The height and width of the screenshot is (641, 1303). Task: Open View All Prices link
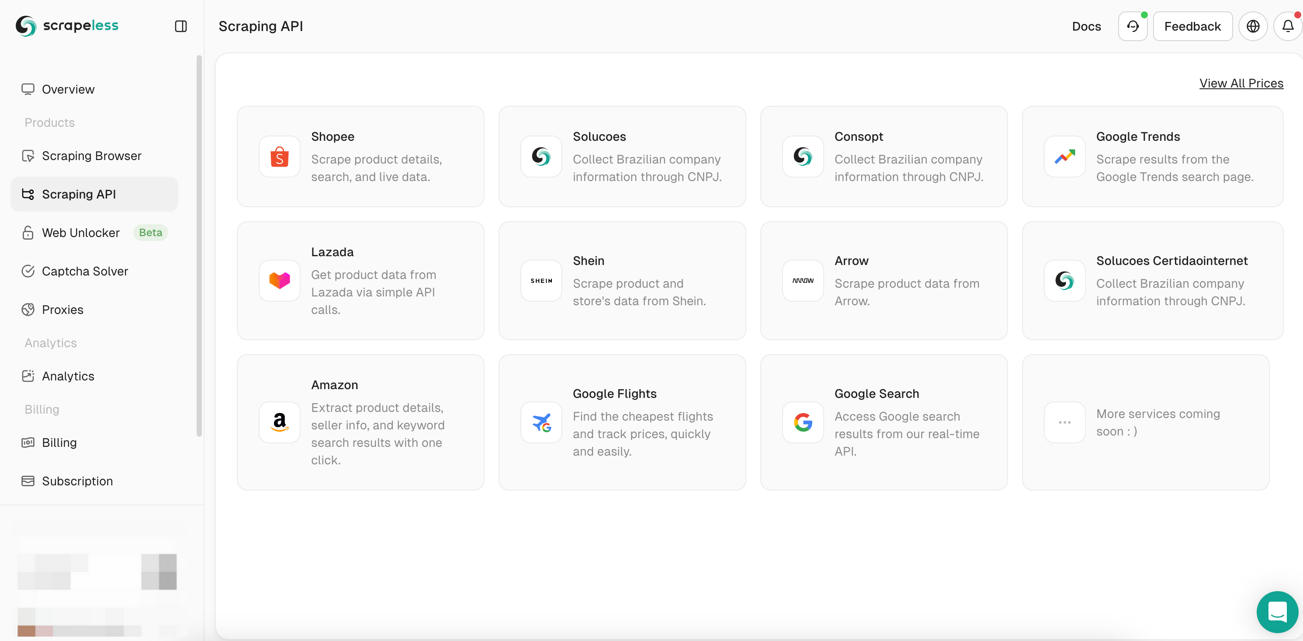(1241, 83)
